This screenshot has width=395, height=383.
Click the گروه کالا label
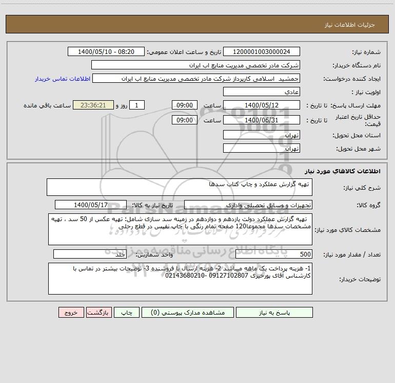pos(368,205)
